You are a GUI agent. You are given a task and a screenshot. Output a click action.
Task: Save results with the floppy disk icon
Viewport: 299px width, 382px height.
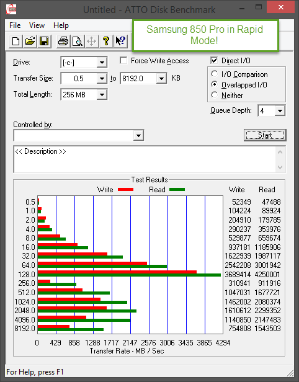(x=44, y=41)
